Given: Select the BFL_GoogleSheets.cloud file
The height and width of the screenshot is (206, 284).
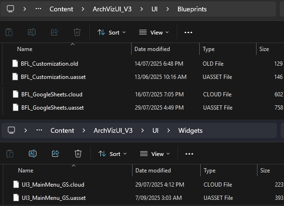Looking at the screenshot, I should pyautogui.click(x=51, y=94).
